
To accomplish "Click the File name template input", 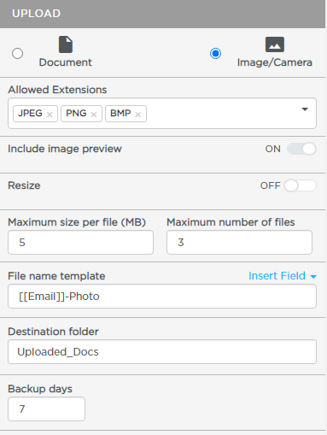I will 162,297.
